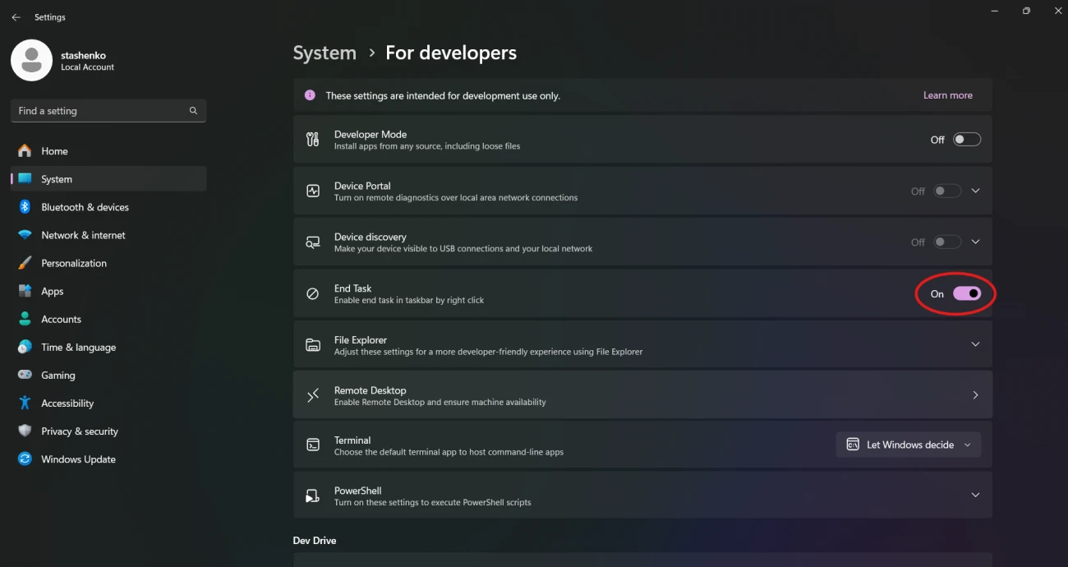
Task: Expand the File Explorer settings section
Action: [975, 344]
